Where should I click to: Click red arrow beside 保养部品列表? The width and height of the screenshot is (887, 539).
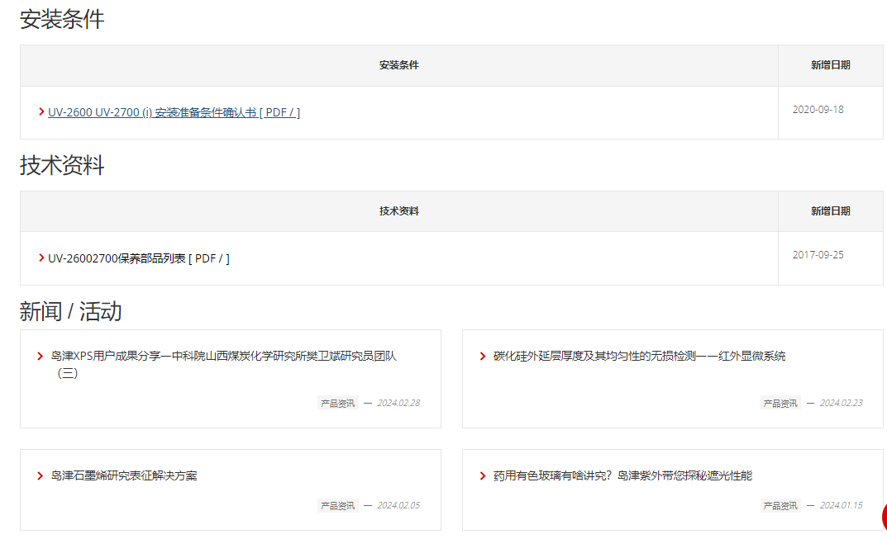click(41, 258)
